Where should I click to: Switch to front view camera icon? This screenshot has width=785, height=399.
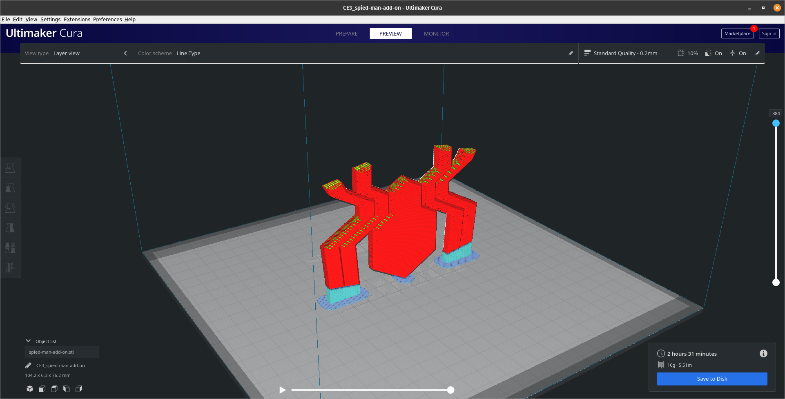point(42,389)
